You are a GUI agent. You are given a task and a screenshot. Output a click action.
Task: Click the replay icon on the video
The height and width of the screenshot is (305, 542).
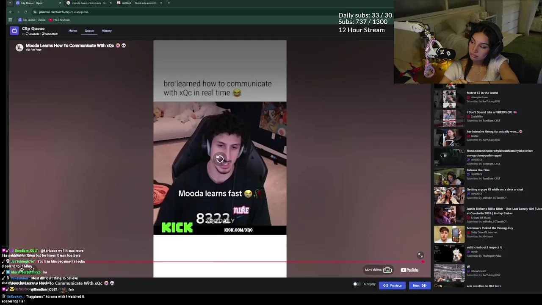click(x=220, y=159)
